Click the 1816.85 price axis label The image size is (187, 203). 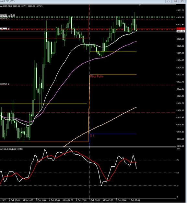click(x=181, y=146)
